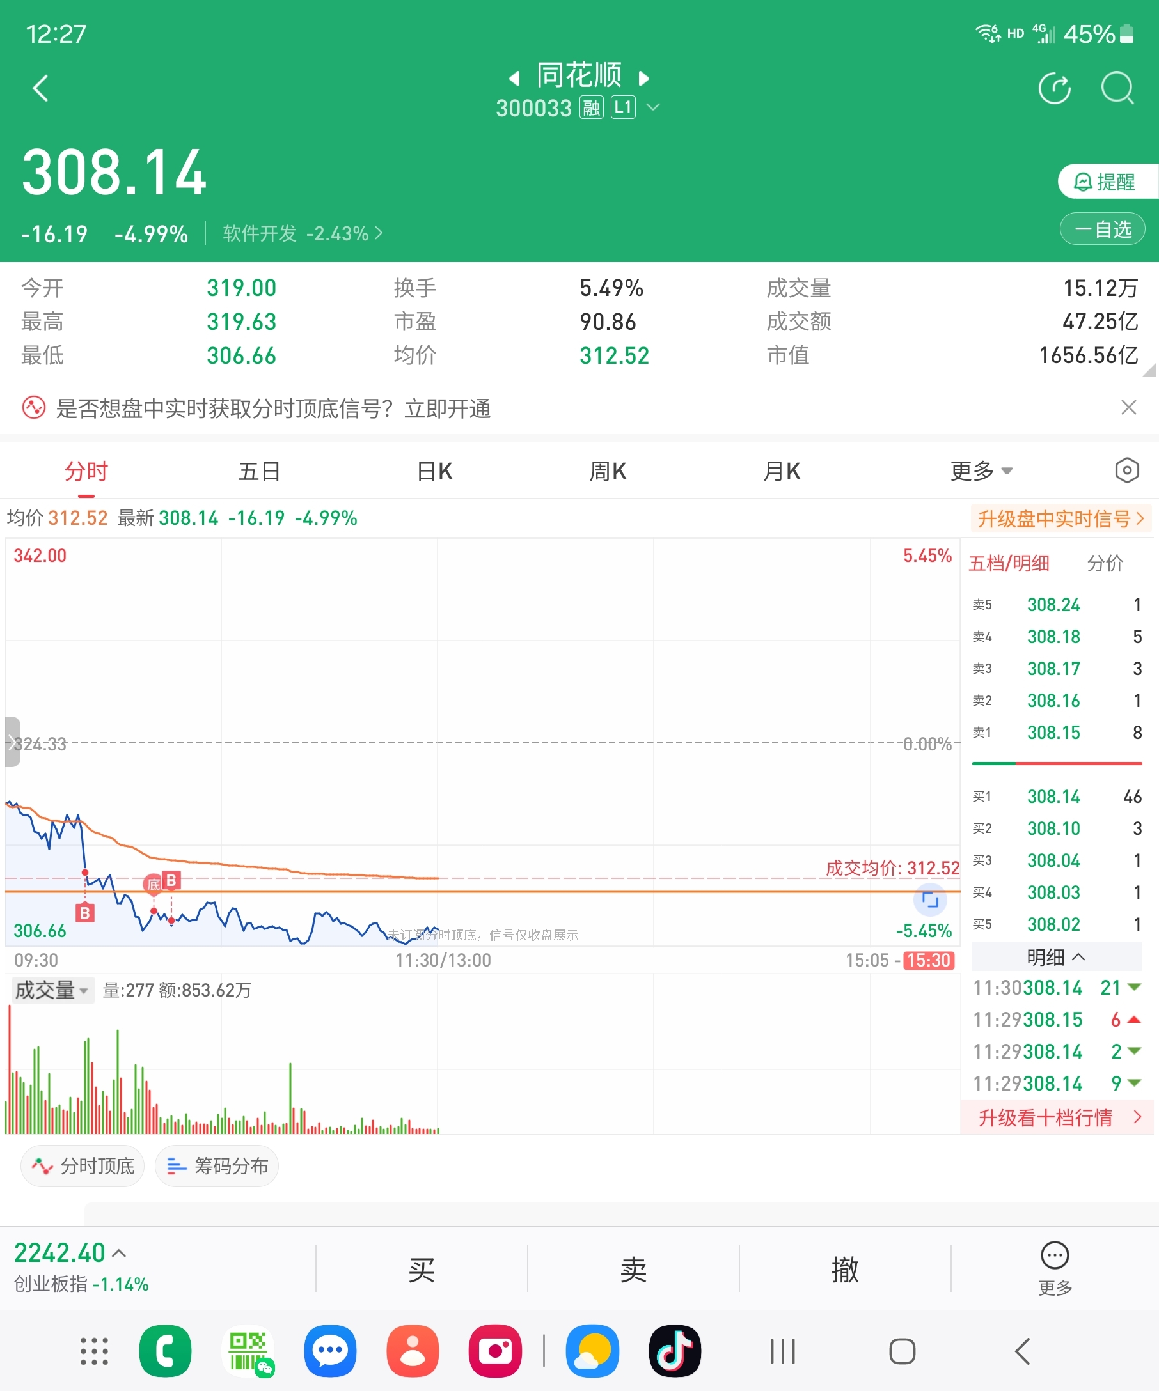Switch to 周K chart tab

pos(608,472)
